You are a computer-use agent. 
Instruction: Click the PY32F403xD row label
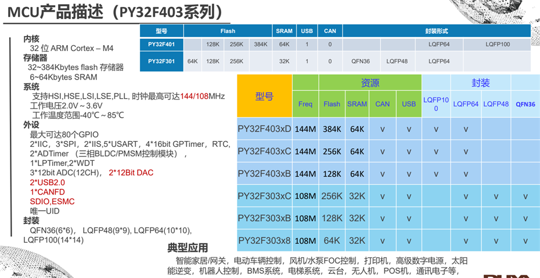pos(264,128)
